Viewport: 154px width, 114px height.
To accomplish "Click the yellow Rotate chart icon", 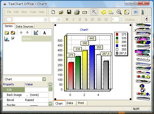I will pyautogui.click(x=104, y=12).
